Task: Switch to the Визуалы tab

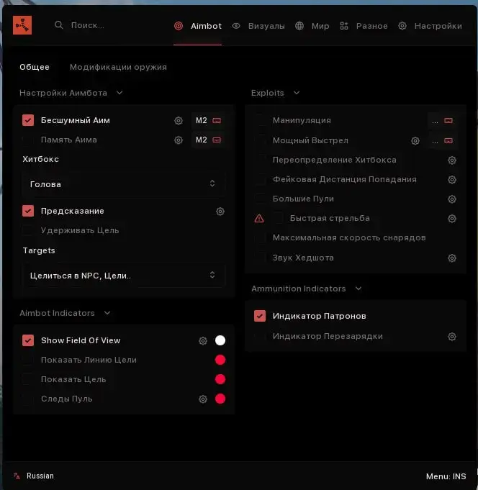Action: [x=258, y=26]
